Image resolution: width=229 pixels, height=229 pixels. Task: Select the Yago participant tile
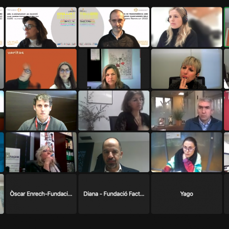coord(186,194)
